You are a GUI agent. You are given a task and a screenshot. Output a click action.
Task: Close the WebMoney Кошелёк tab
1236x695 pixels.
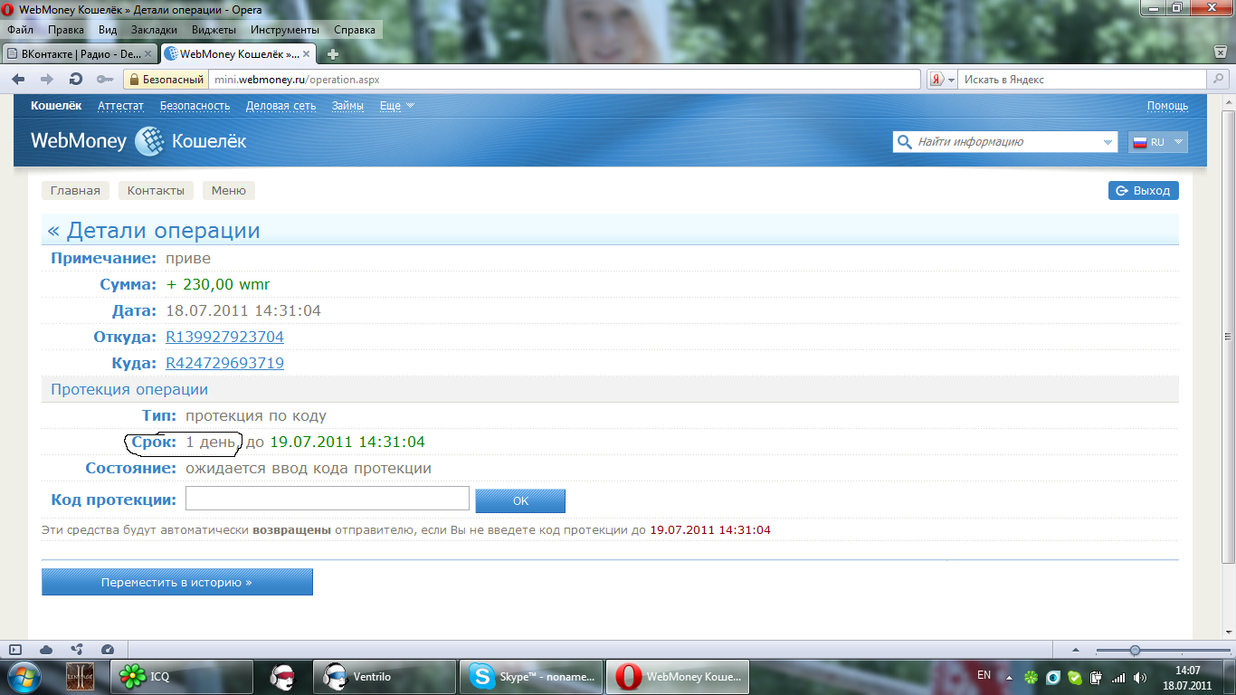pos(306,54)
